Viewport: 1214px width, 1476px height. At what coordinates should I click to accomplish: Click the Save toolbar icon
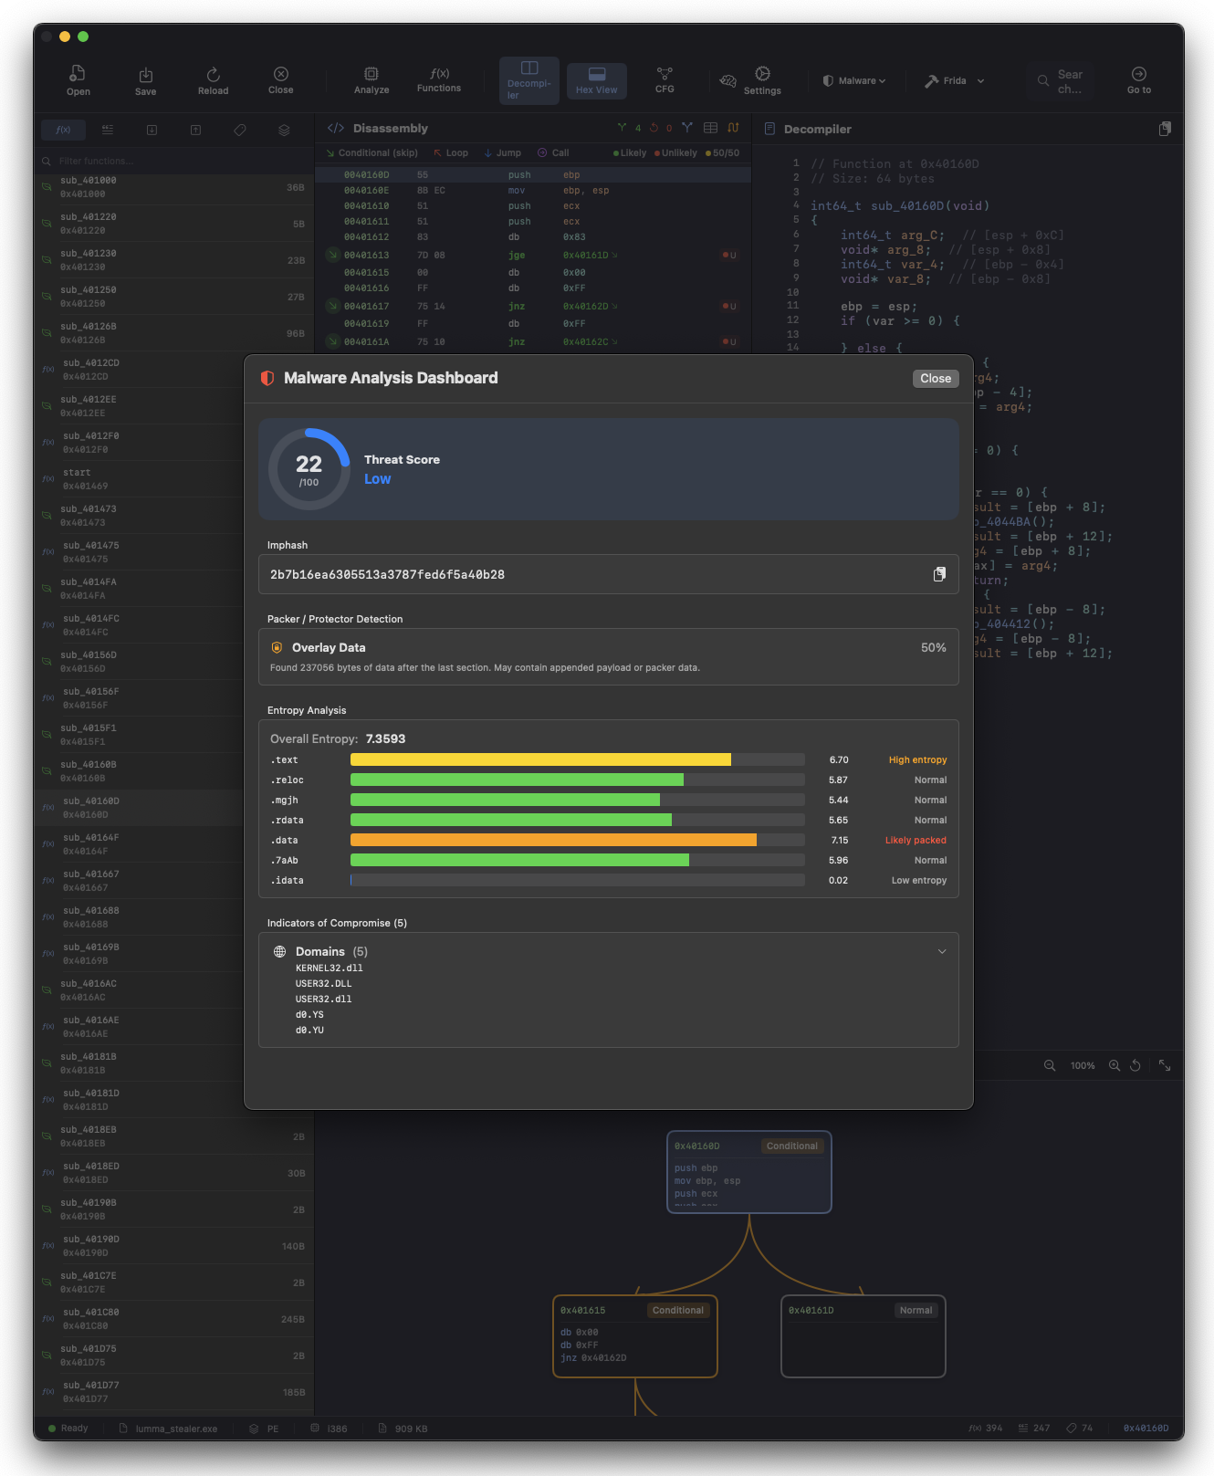pyautogui.click(x=145, y=80)
